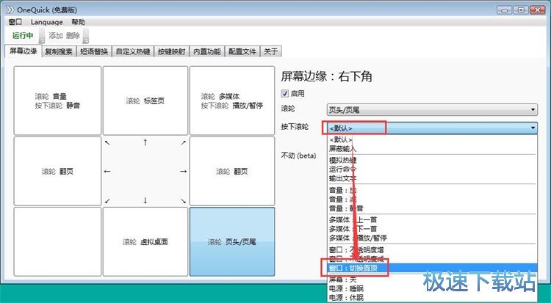
Task: Choose 窗口:不透明度增 in the dropdown list
Action: (432, 250)
